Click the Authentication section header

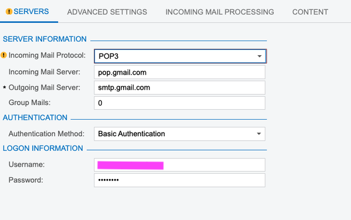coord(35,117)
